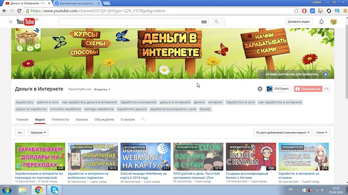Click the channel name Деньги в Интернете
Image resolution: width=348 pixels, height=195 pixels.
click(x=39, y=89)
